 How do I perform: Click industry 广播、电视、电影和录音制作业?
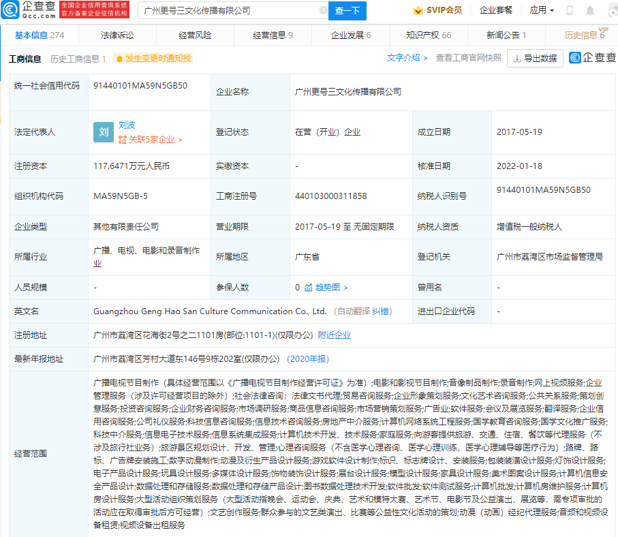tap(146, 257)
